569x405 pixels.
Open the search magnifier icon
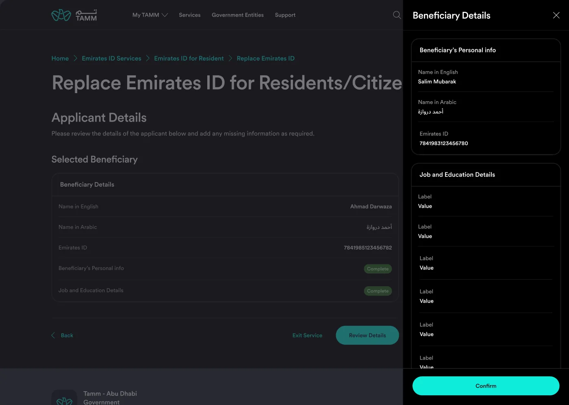point(397,15)
